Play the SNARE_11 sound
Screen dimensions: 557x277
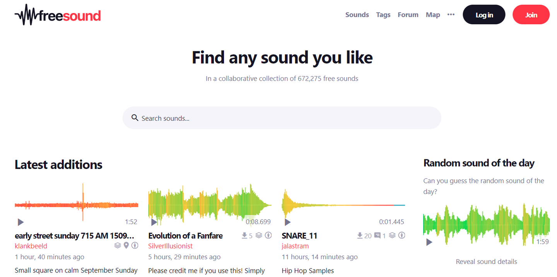point(287,222)
